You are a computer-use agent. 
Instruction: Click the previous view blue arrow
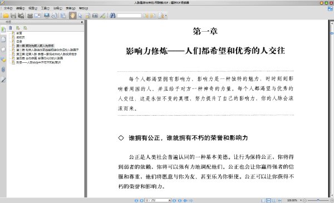point(185,200)
